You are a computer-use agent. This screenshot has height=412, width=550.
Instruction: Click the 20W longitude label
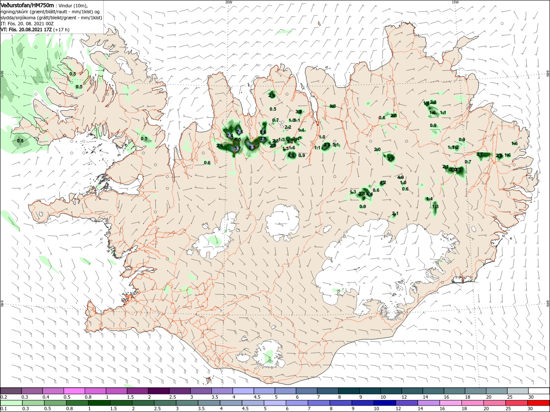click(229, 2)
